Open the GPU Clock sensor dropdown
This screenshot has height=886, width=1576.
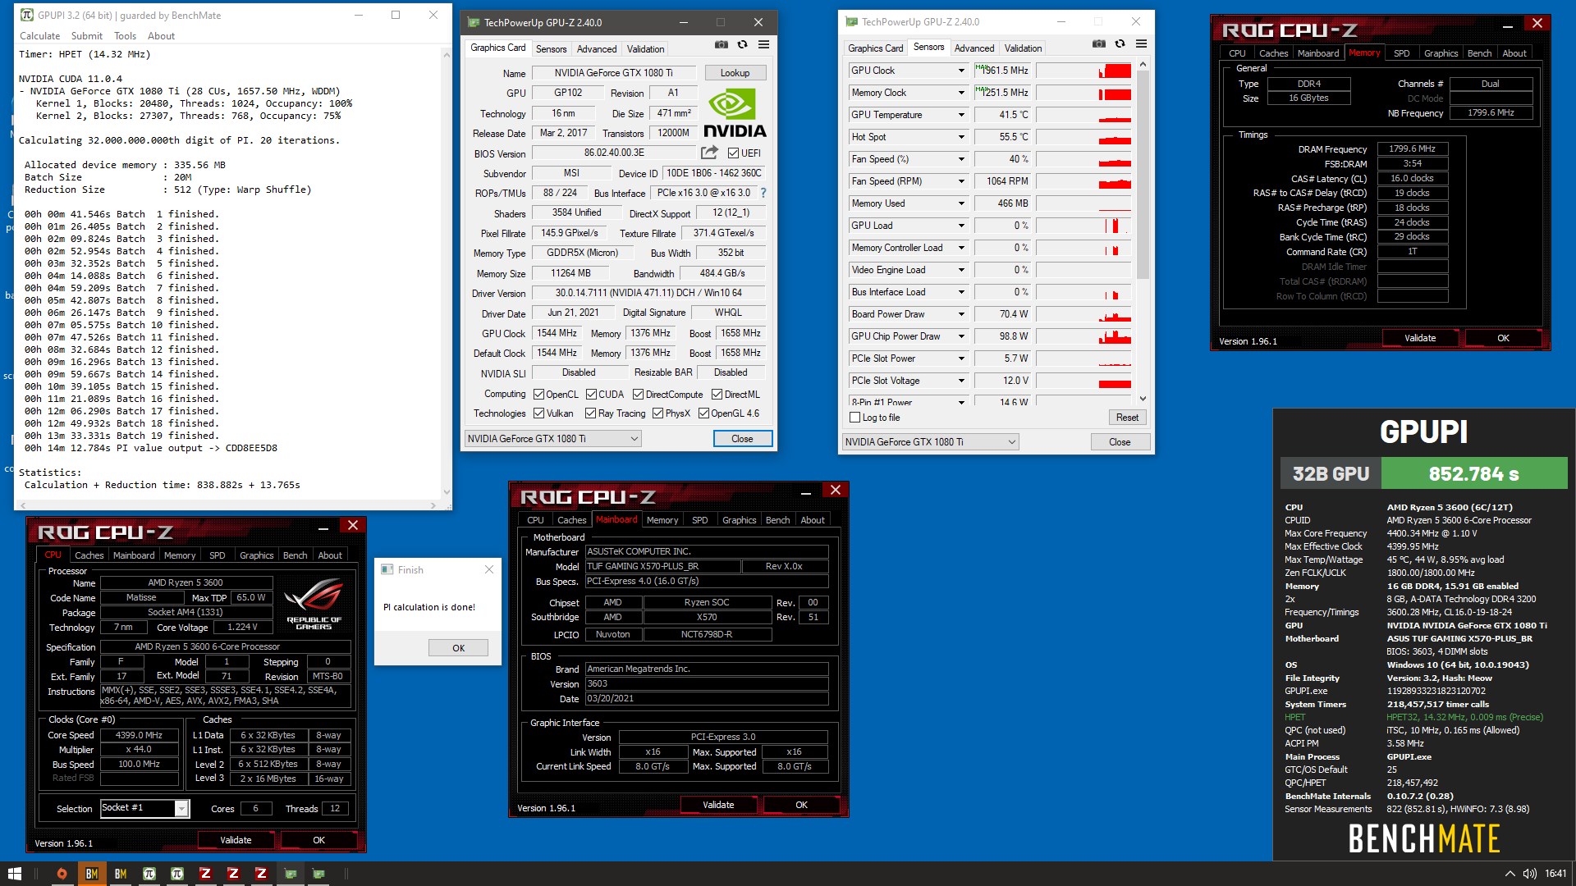click(961, 71)
